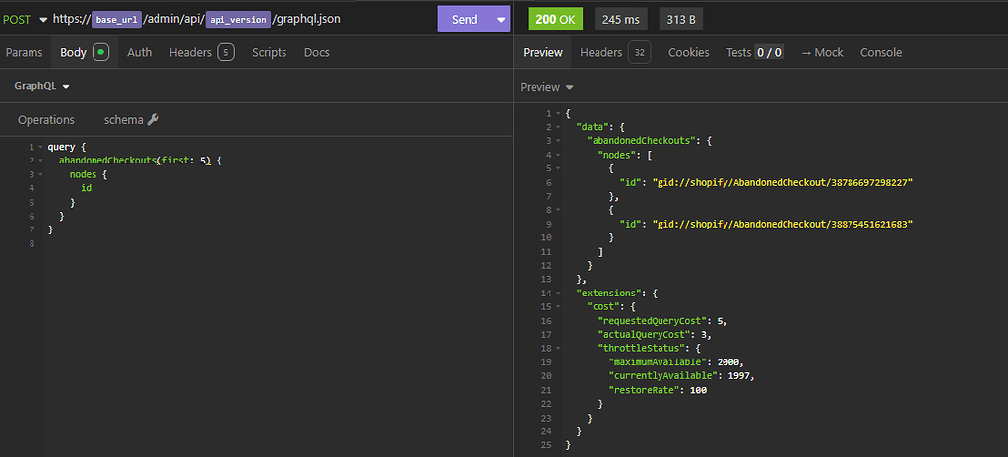This screenshot has width=1008, height=457.
Task: Click the Operations button
Action: click(46, 120)
